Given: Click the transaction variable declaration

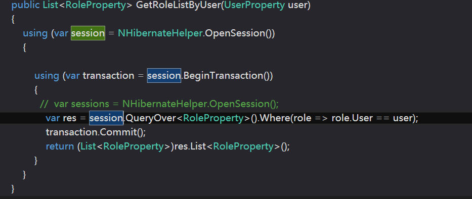Looking at the screenshot, I should click(108, 75).
